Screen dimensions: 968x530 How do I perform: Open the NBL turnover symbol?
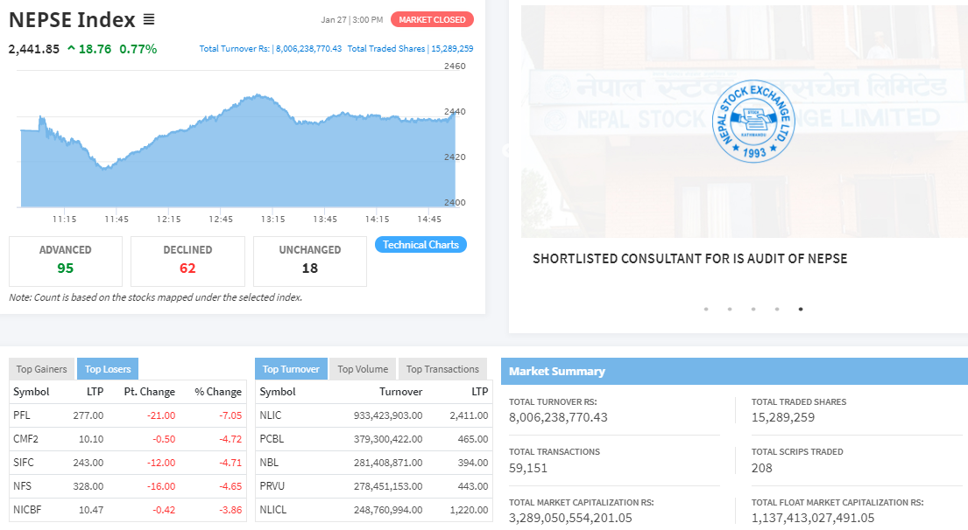pyautogui.click(x=269, y=463)
